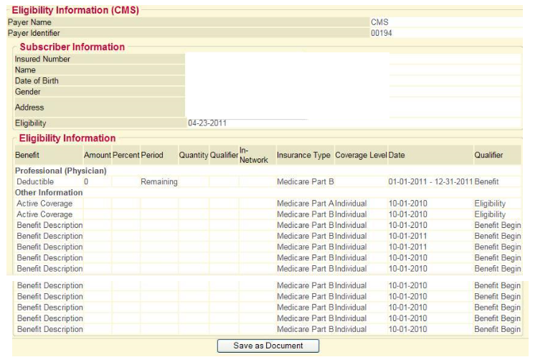Click the Benefit column header

pos(27,156)
